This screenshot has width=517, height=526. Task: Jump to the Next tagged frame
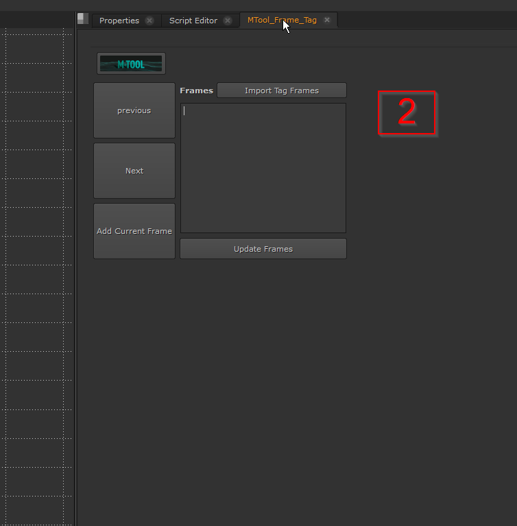(x=134, y=171)
